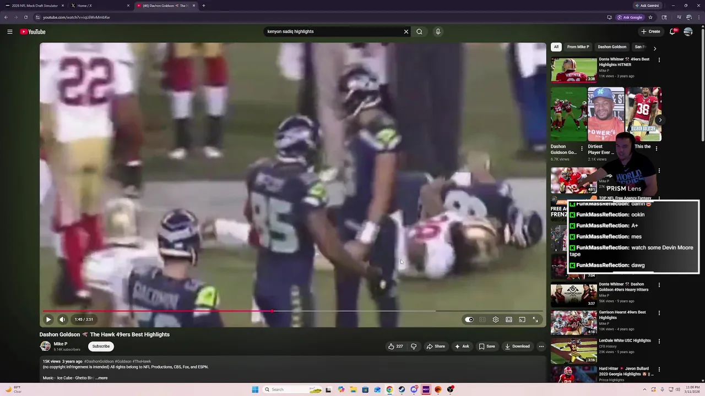Open the account avatar menu

coord(688,31)
